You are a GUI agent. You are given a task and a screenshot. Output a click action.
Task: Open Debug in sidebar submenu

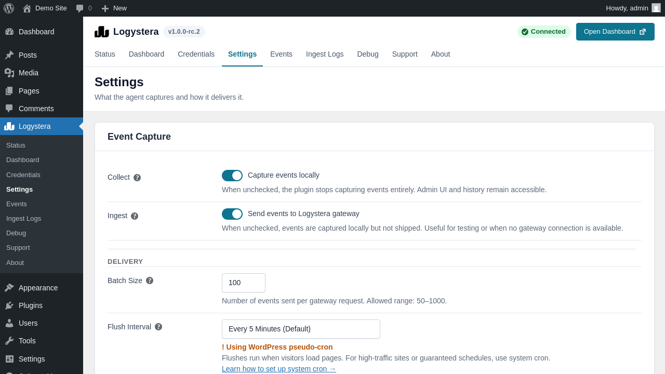click(x=42, y=233)
